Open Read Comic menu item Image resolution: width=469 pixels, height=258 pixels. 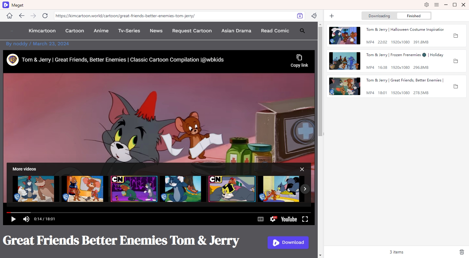[x=275, y=31]
